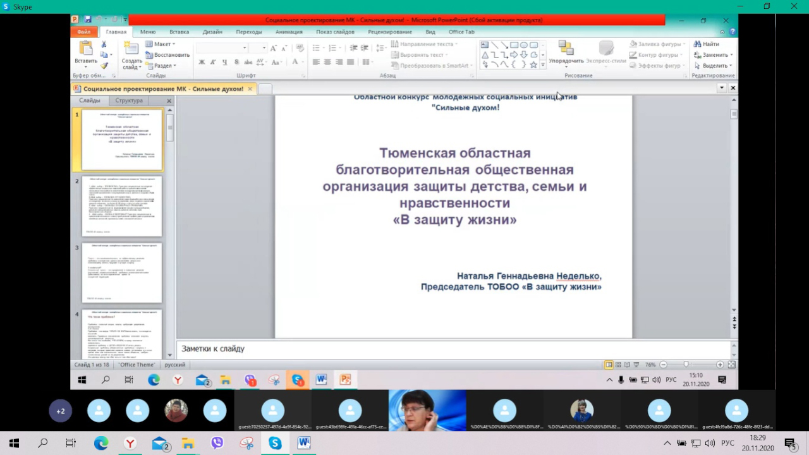Screen dimensions: 809x455
Task: Select slide 3 thumbnail
Action: point(122,273)
